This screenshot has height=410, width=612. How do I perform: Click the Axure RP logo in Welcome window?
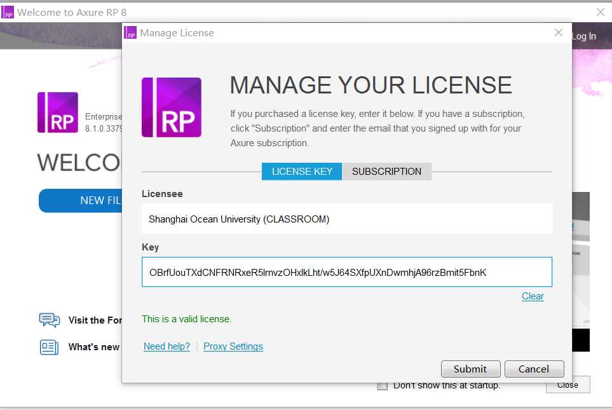click(x=58, y=113)
